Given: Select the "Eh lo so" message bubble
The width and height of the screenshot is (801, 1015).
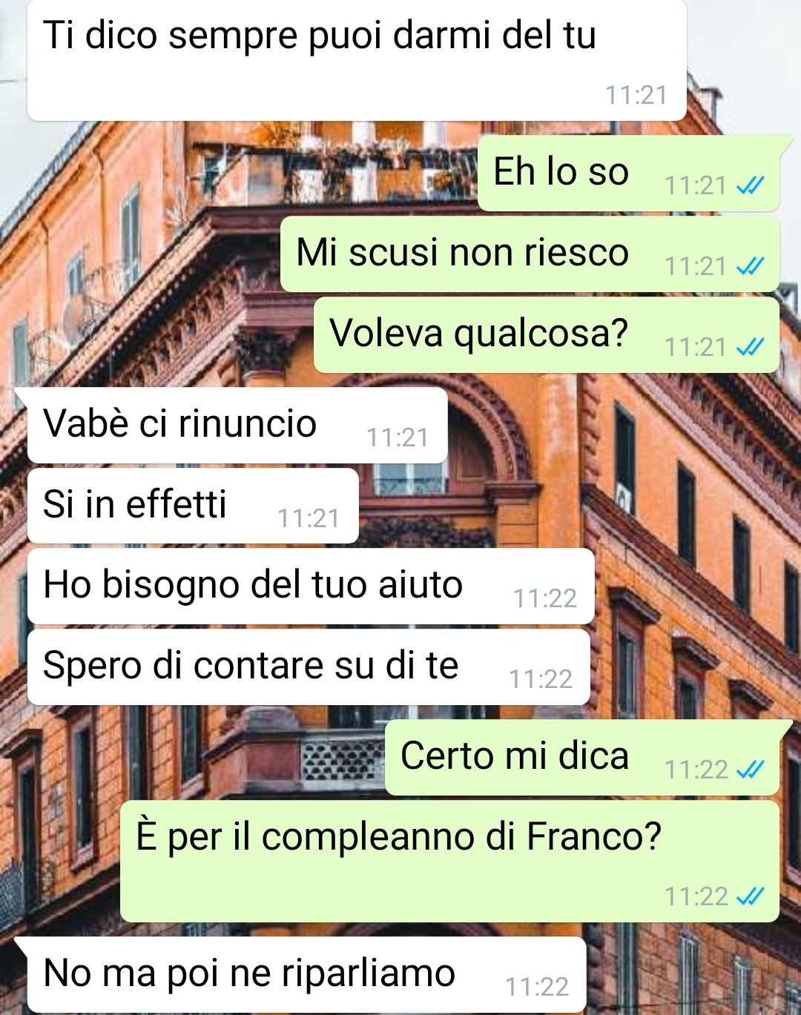Looking at the screenshot, I should pyautogui.click(x=629, y=173).
